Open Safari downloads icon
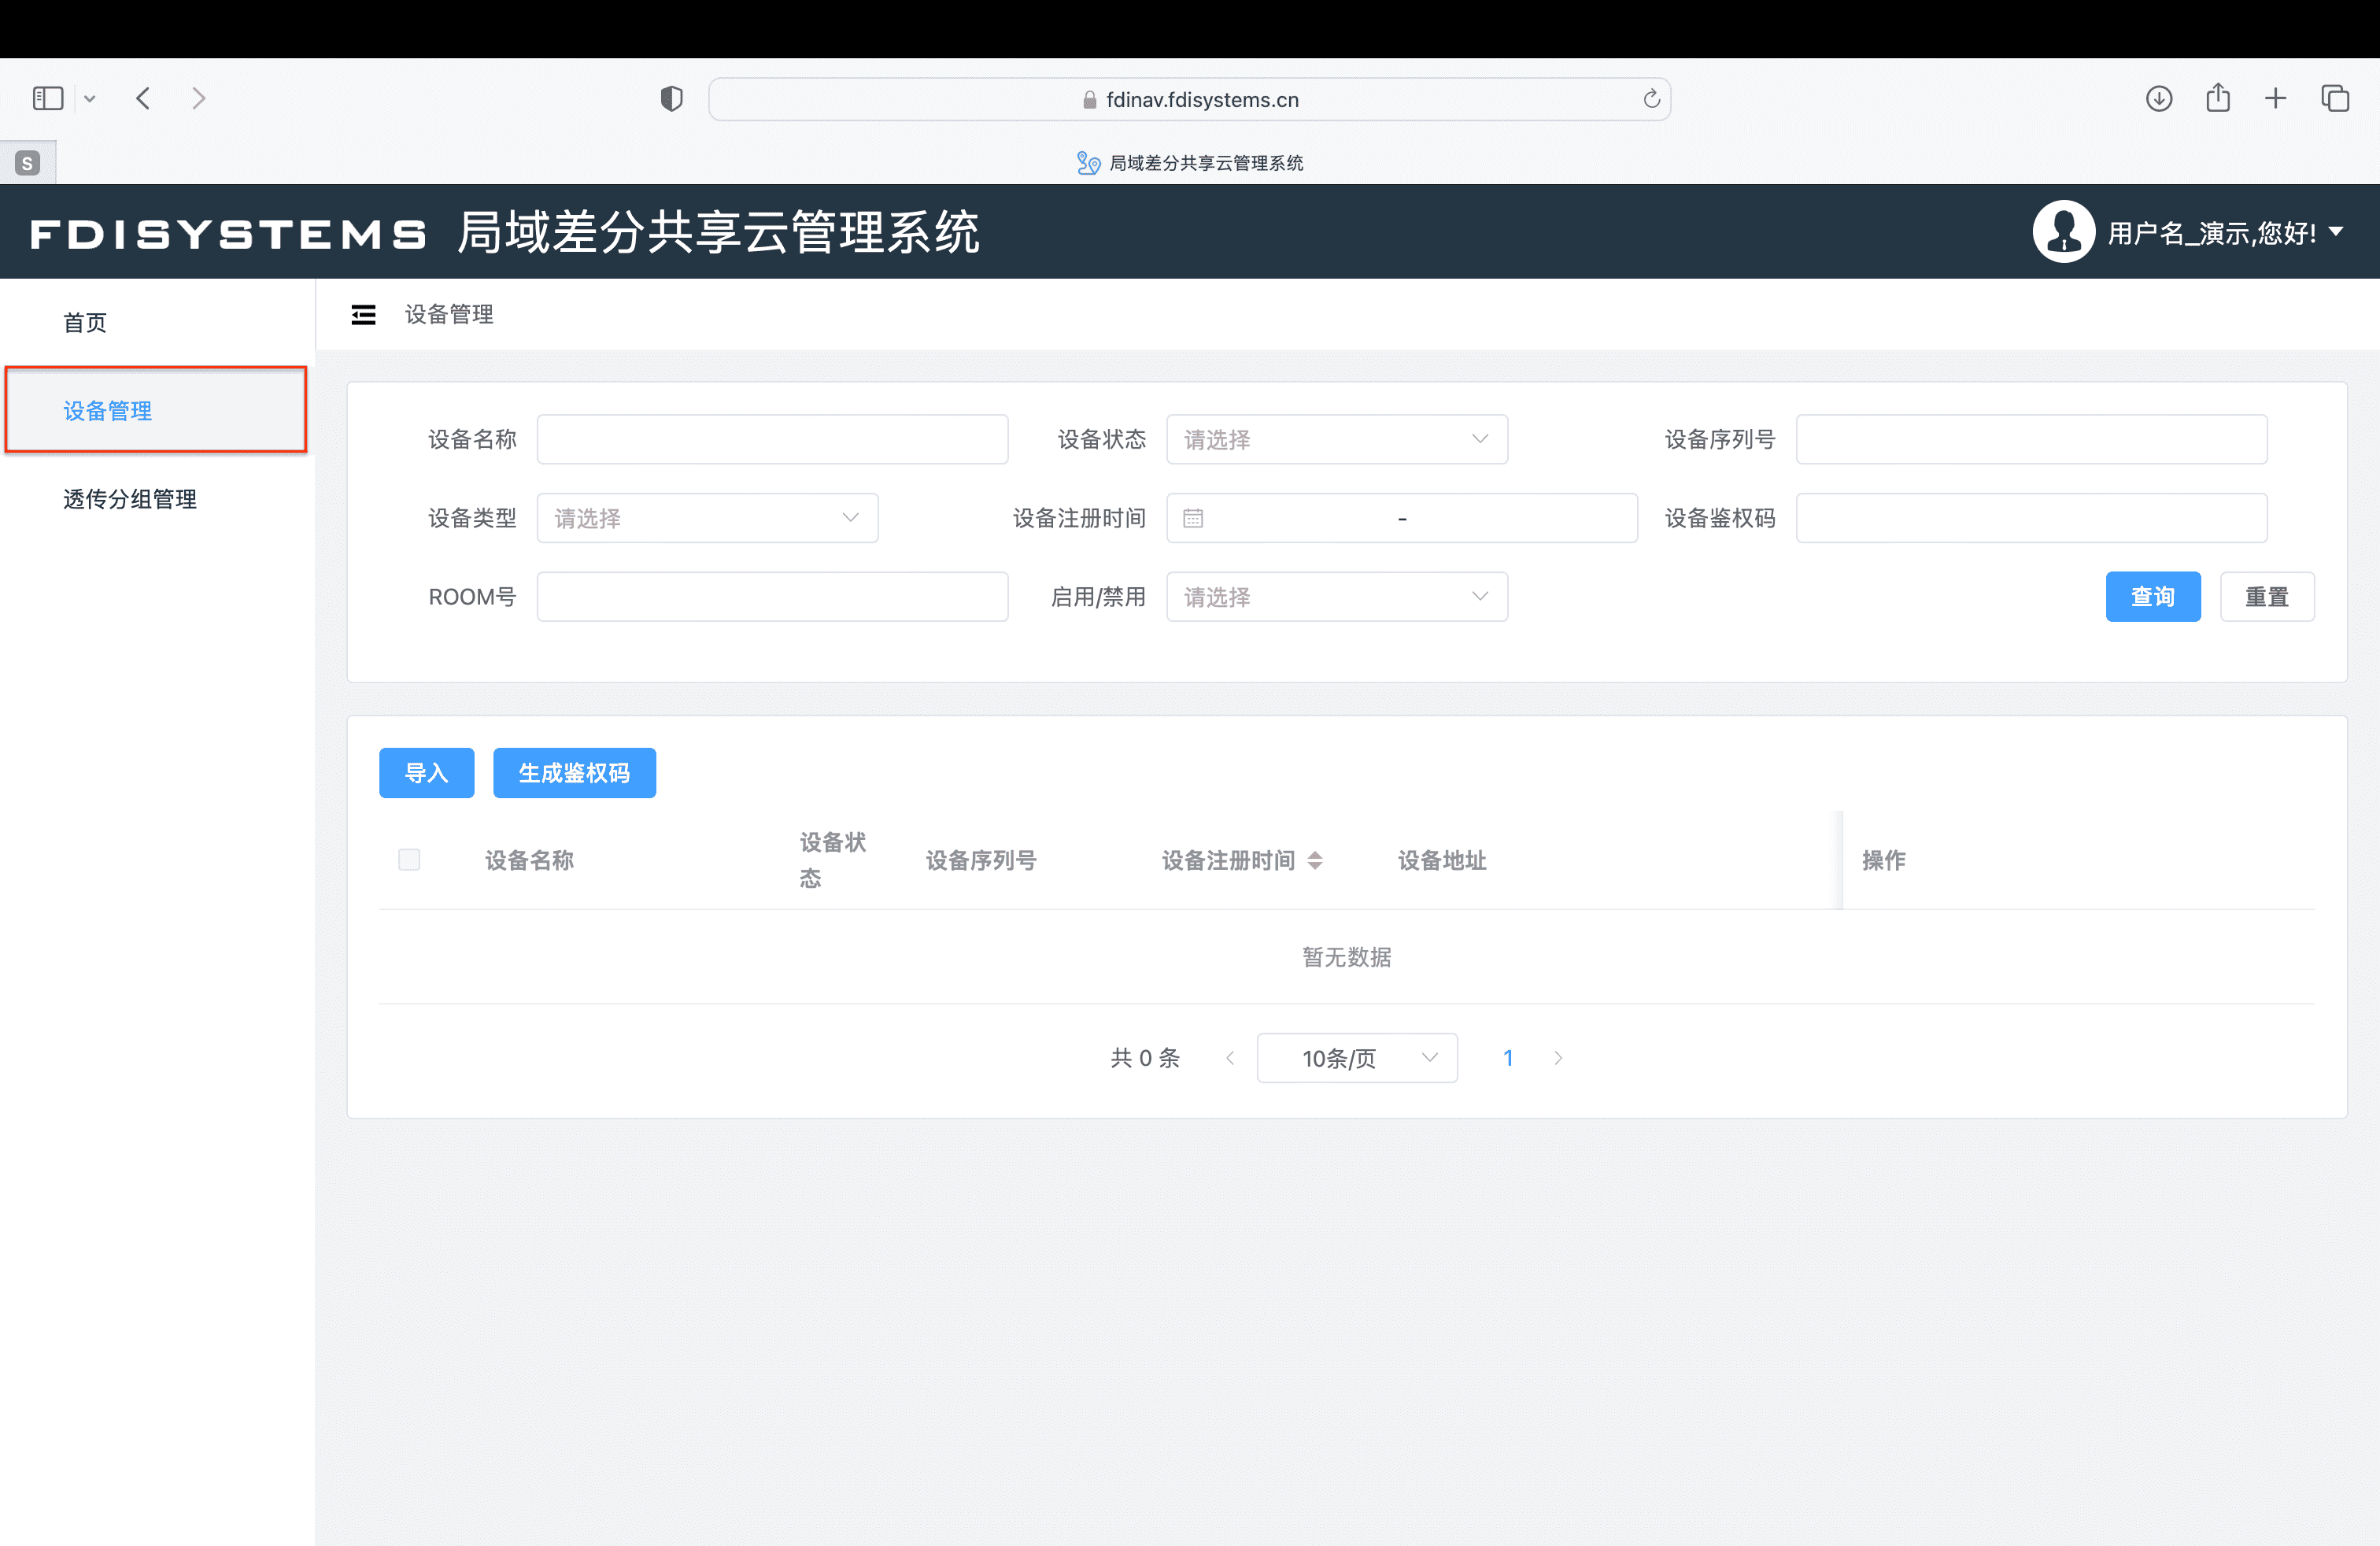The height and width of the screenshot is (1546, 2380). tap(2158, 99)
